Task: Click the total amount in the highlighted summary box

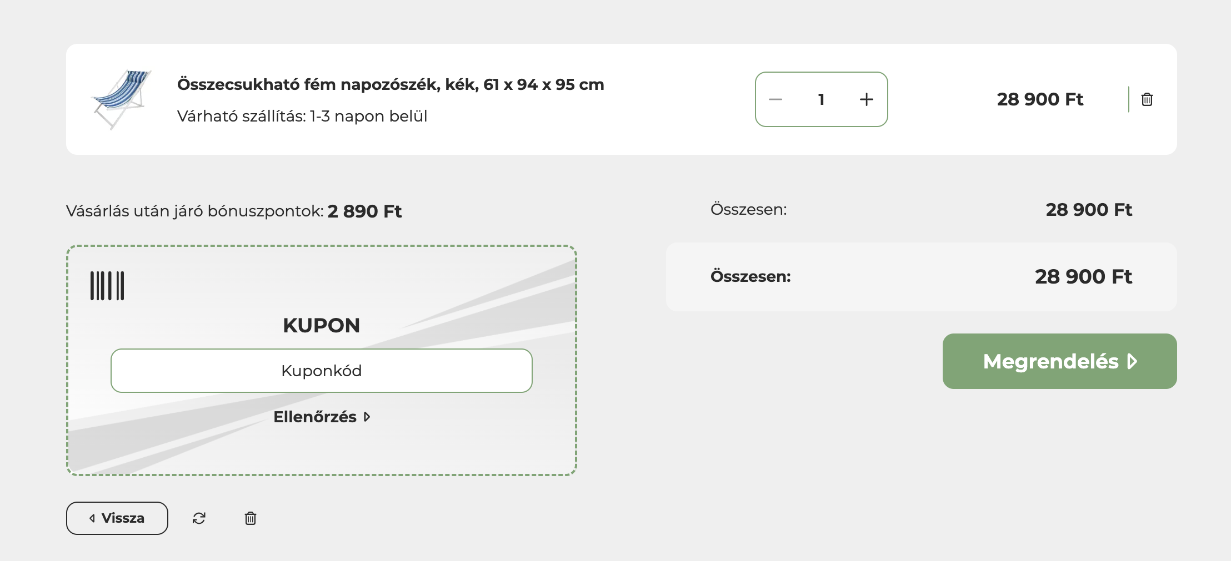Action: 1083,277
